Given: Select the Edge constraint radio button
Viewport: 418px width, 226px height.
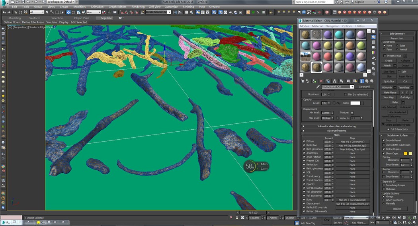Looking at the screenshot, I should [x=397, y=46].
